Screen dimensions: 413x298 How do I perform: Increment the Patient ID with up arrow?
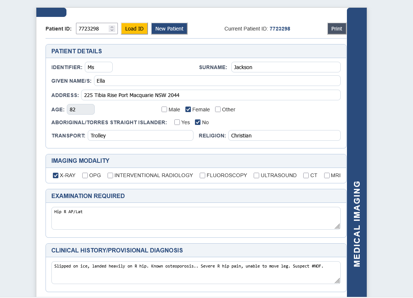tap(112, 27)
